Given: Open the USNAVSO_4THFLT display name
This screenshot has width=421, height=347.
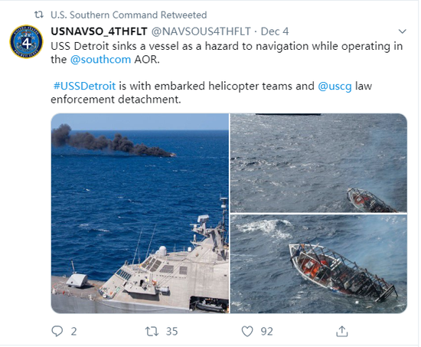Looking at the screenshot, I should click(99, 31).
